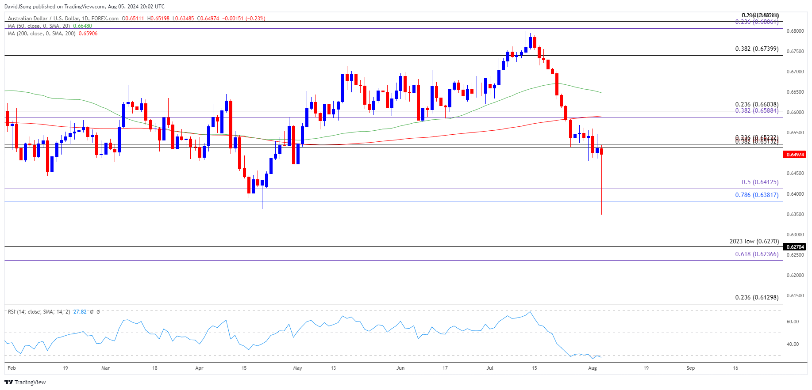Click the 0.64000 price axis label
The image size is (812, 390).
pos(795,194)
